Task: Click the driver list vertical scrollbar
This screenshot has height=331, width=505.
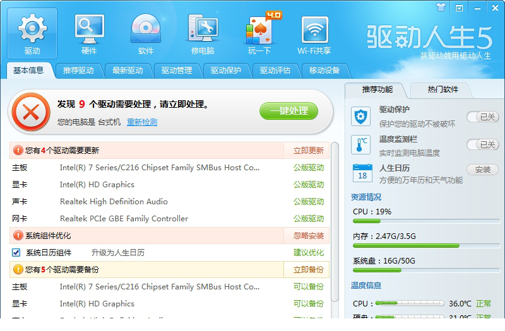Action: point(335,222)
